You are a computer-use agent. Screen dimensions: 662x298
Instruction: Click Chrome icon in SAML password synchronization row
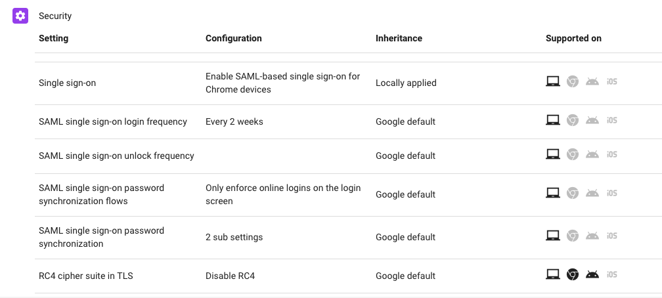coord(573,236)
